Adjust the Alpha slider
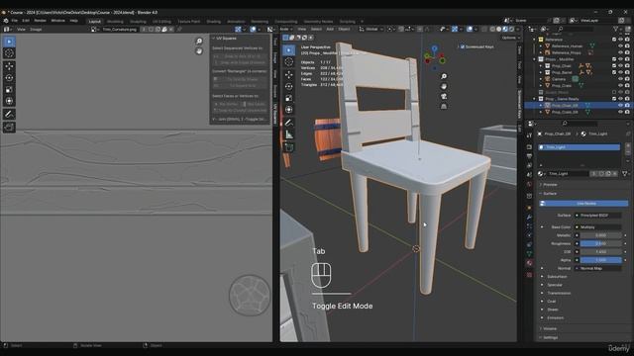The image size is (634, 356). click(601, 260)
